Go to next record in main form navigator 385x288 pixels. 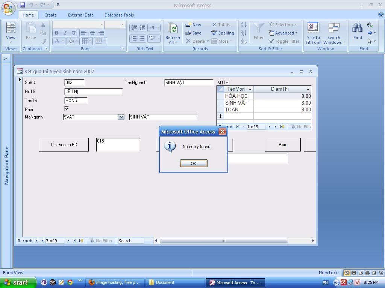pos(68,241)
